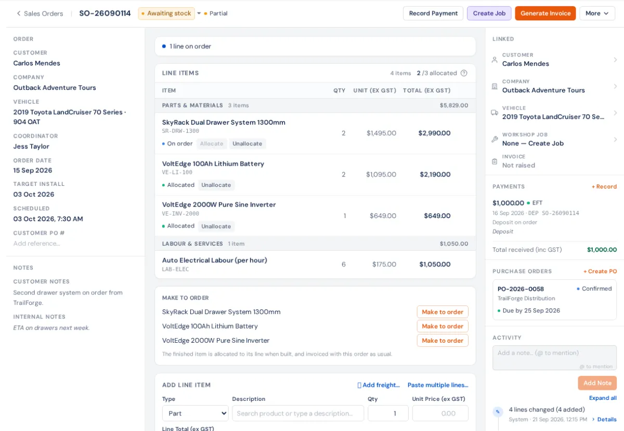Make to order VoltEdge 2000W Pure Sine Inverter
624x431 pixels.
(443, 341)
